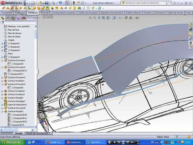Click the Edit appearance color sphere icon
This screenshot has height=145, width=193.
126,18
